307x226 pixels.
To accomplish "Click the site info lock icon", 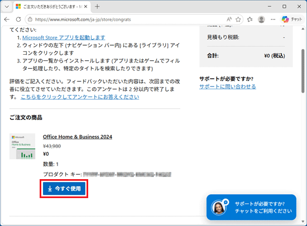I will pos(30,20).
